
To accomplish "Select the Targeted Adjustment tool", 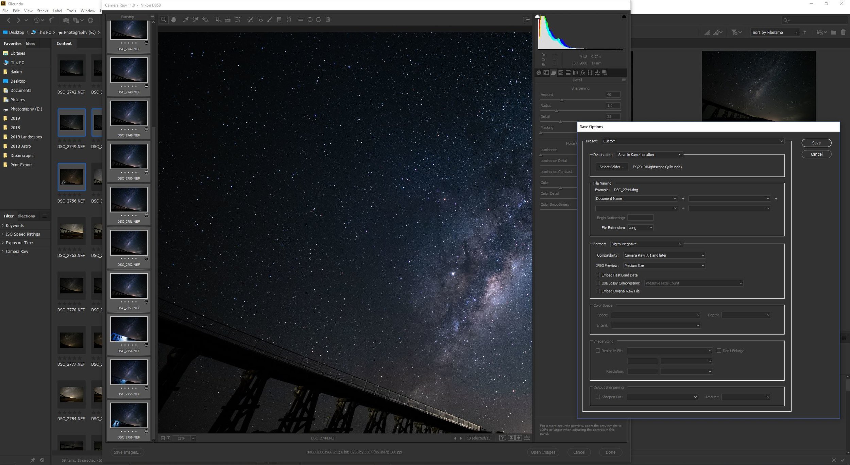I will [x=205, y=20].
